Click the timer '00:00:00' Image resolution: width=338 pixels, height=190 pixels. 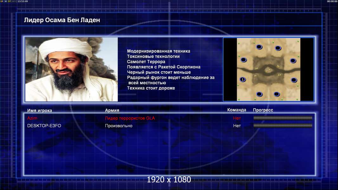coord(332,1)
